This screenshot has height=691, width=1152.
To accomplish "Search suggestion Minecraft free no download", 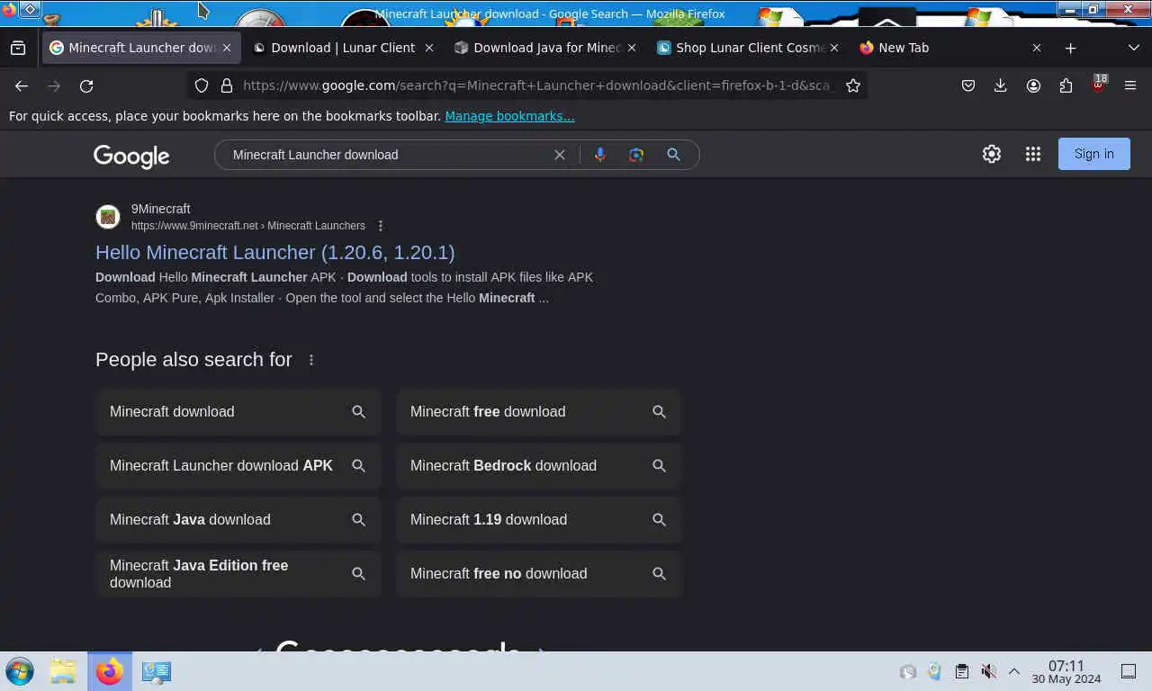I will click(x=539, y=573).
